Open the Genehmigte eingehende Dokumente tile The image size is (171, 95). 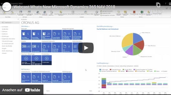tap(57, 47)
